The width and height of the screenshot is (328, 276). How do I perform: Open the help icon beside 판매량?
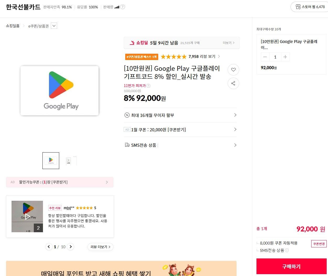pyautogui.click(x=122, y=7)
